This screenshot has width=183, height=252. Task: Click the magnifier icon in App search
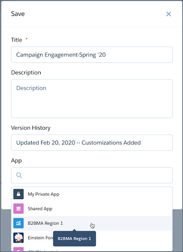point(19,175)
